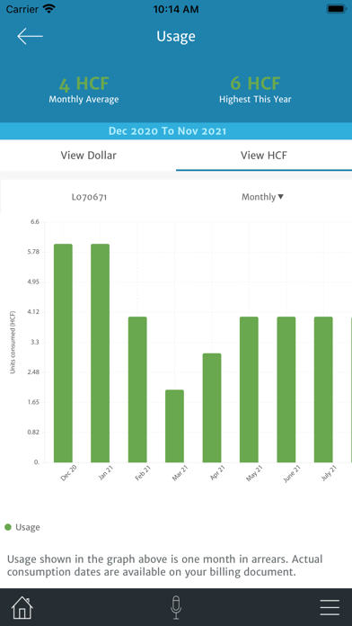The height and width of the screenshot is (626, 352).
Task: Click the meter number L070671
Action: (89, 197)
